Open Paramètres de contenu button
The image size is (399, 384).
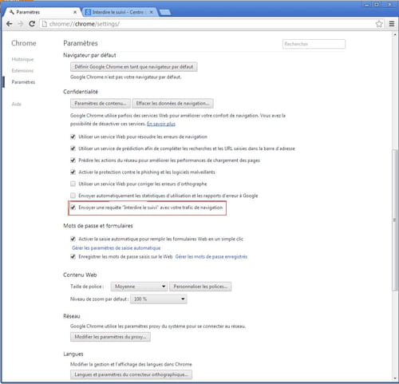101,103
